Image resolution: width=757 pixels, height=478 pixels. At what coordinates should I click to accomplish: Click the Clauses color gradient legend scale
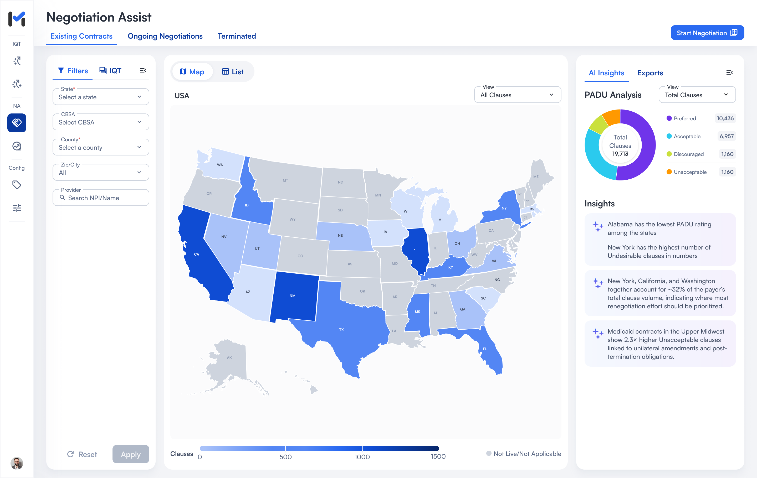[x=319, y=449]
